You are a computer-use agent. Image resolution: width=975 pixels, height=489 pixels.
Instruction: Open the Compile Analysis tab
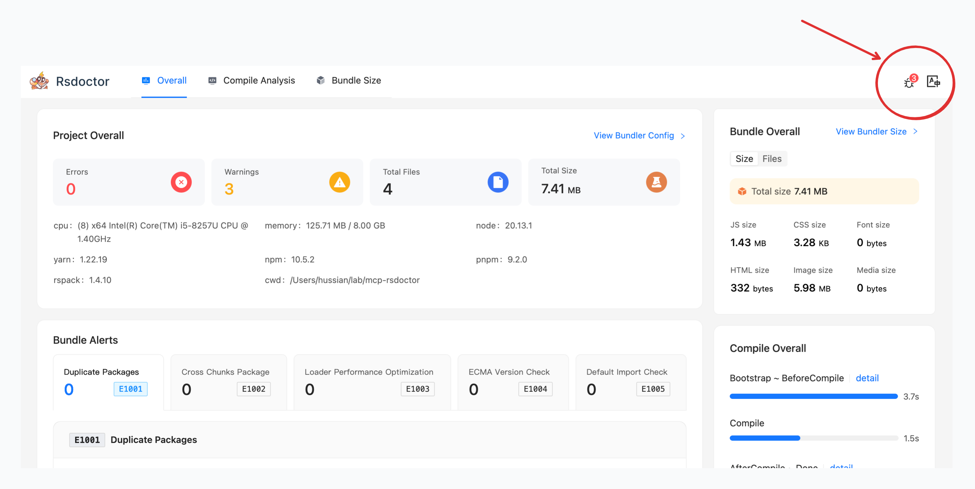pos(251,81)
